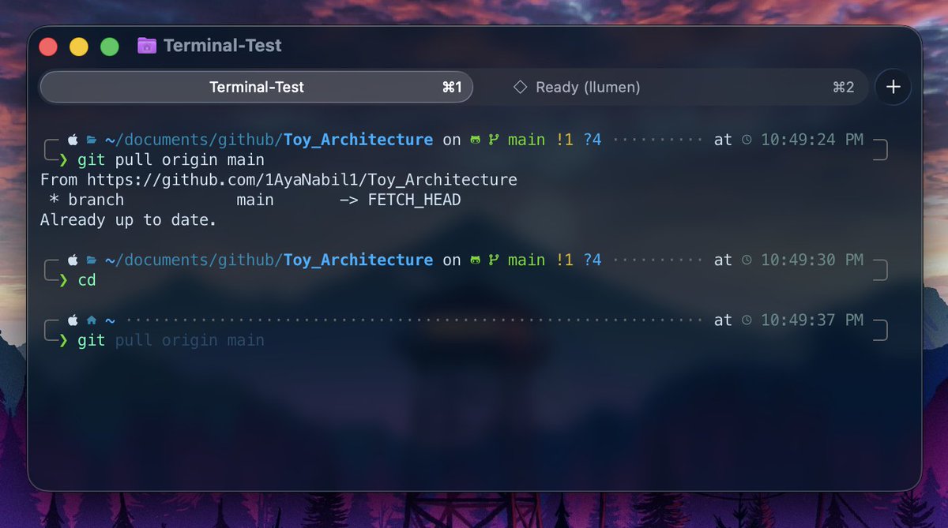Open the github.com/1AyaNabil1/Toy_Architecture URL
Image resolution: width=948 pixels, height=528 pixels.
302,180
